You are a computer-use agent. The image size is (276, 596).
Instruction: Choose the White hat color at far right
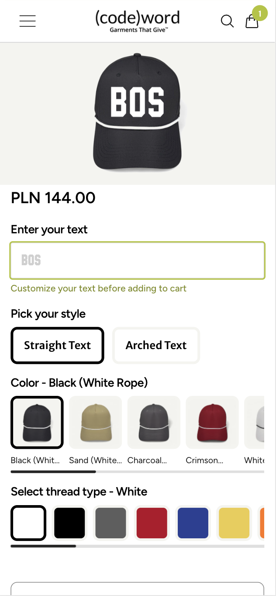(x=262, y=422)
